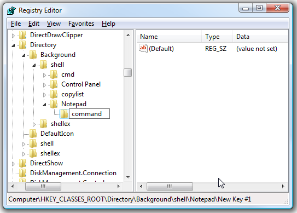Click the DiskManagement.Connection folder icon
The image size is (297, 213).
23,173
